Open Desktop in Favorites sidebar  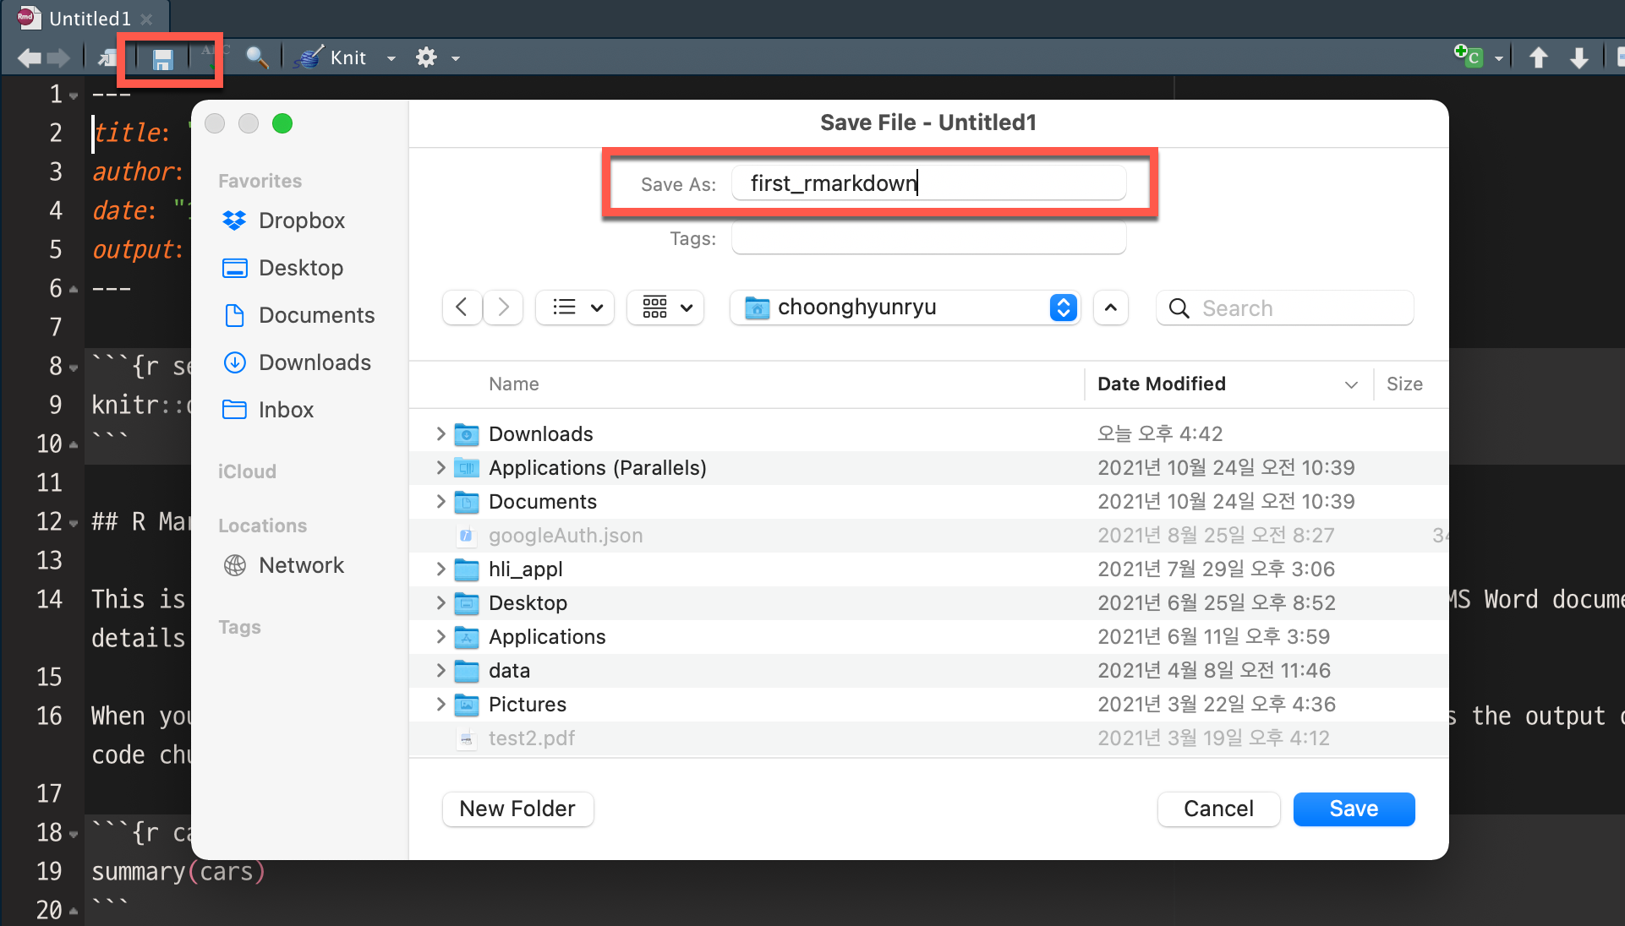[x=282, y=268]
